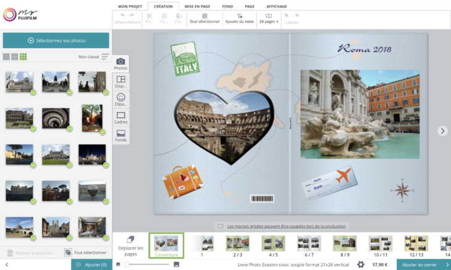Click the My Fujifilm logo

coord(20,14)
